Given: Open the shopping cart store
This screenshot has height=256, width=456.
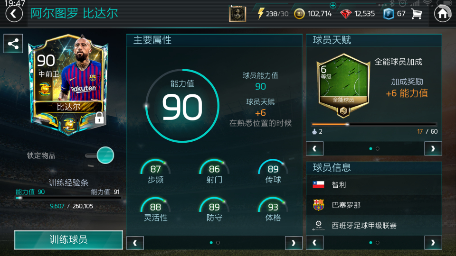Looking at the screenshot, I should [417, 14].
